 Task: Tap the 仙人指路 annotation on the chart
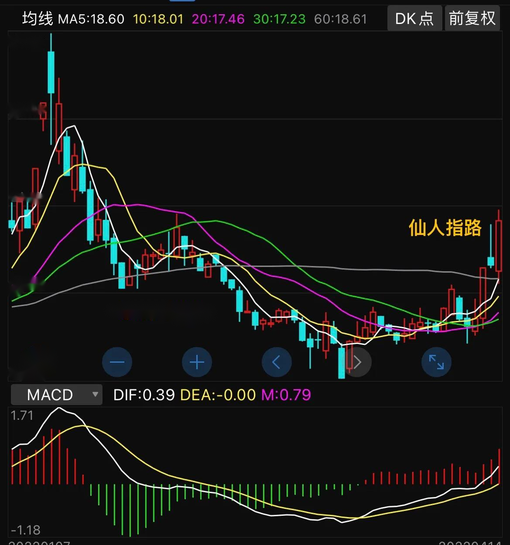(446, 228)
